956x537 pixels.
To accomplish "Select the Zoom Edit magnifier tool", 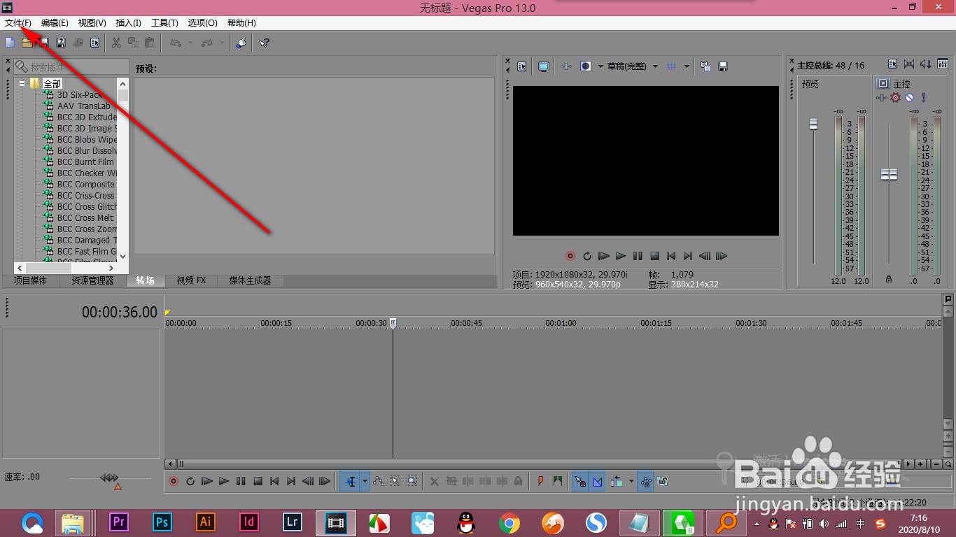I will [x=412, y=481].
